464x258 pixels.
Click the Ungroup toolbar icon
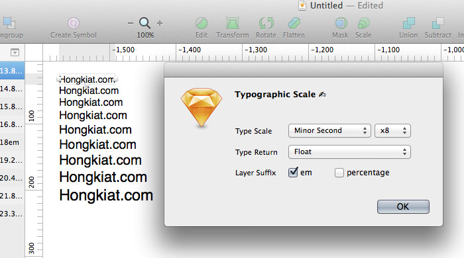click(9, 23)
